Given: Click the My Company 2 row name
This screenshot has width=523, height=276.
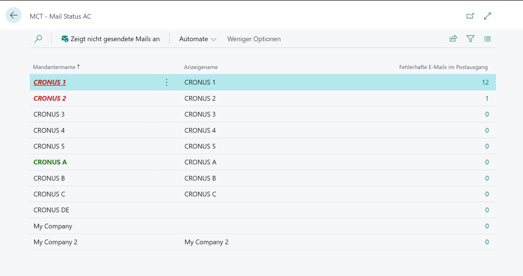Looking at the screenshot, I should (55, 242).
